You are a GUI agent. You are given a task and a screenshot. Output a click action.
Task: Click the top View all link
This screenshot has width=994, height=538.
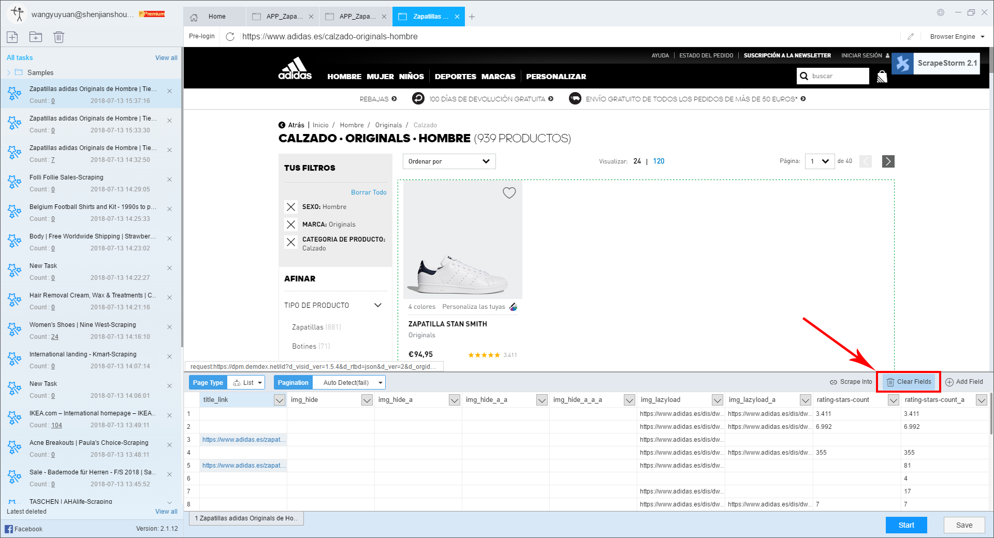click(x=166, y=58)
